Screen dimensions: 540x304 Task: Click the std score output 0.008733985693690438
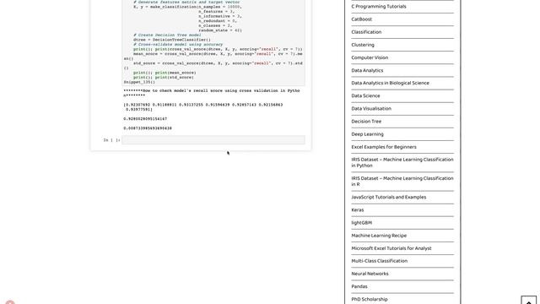(x=148, y=128)
